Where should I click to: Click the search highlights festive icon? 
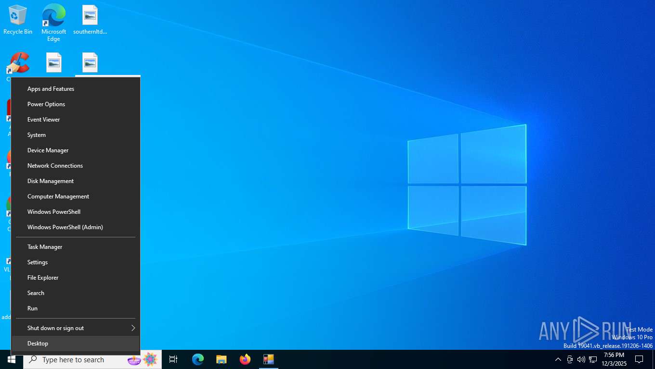pos(143,359)
